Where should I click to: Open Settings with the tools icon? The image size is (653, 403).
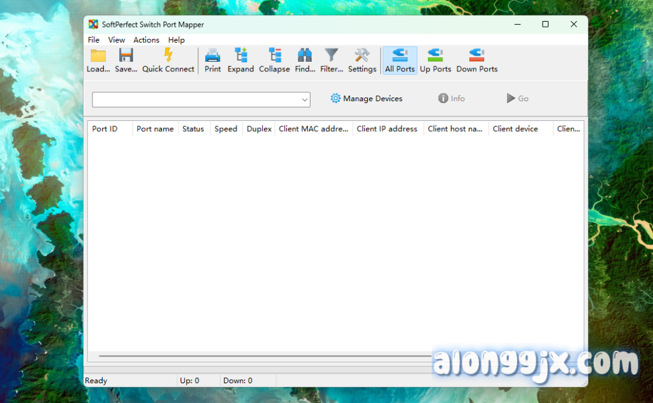point(362,56)
